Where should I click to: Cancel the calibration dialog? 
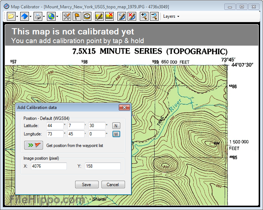tap(113, 184)
